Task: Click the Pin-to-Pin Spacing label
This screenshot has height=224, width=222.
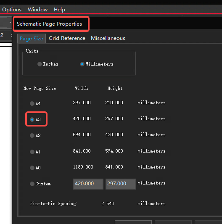Action: click(x=53, y=203)
